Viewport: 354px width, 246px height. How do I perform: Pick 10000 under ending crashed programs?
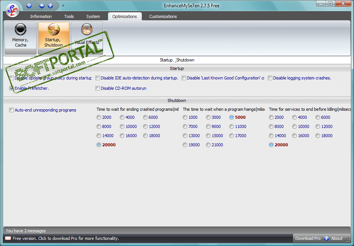click(x=128, y=126)
